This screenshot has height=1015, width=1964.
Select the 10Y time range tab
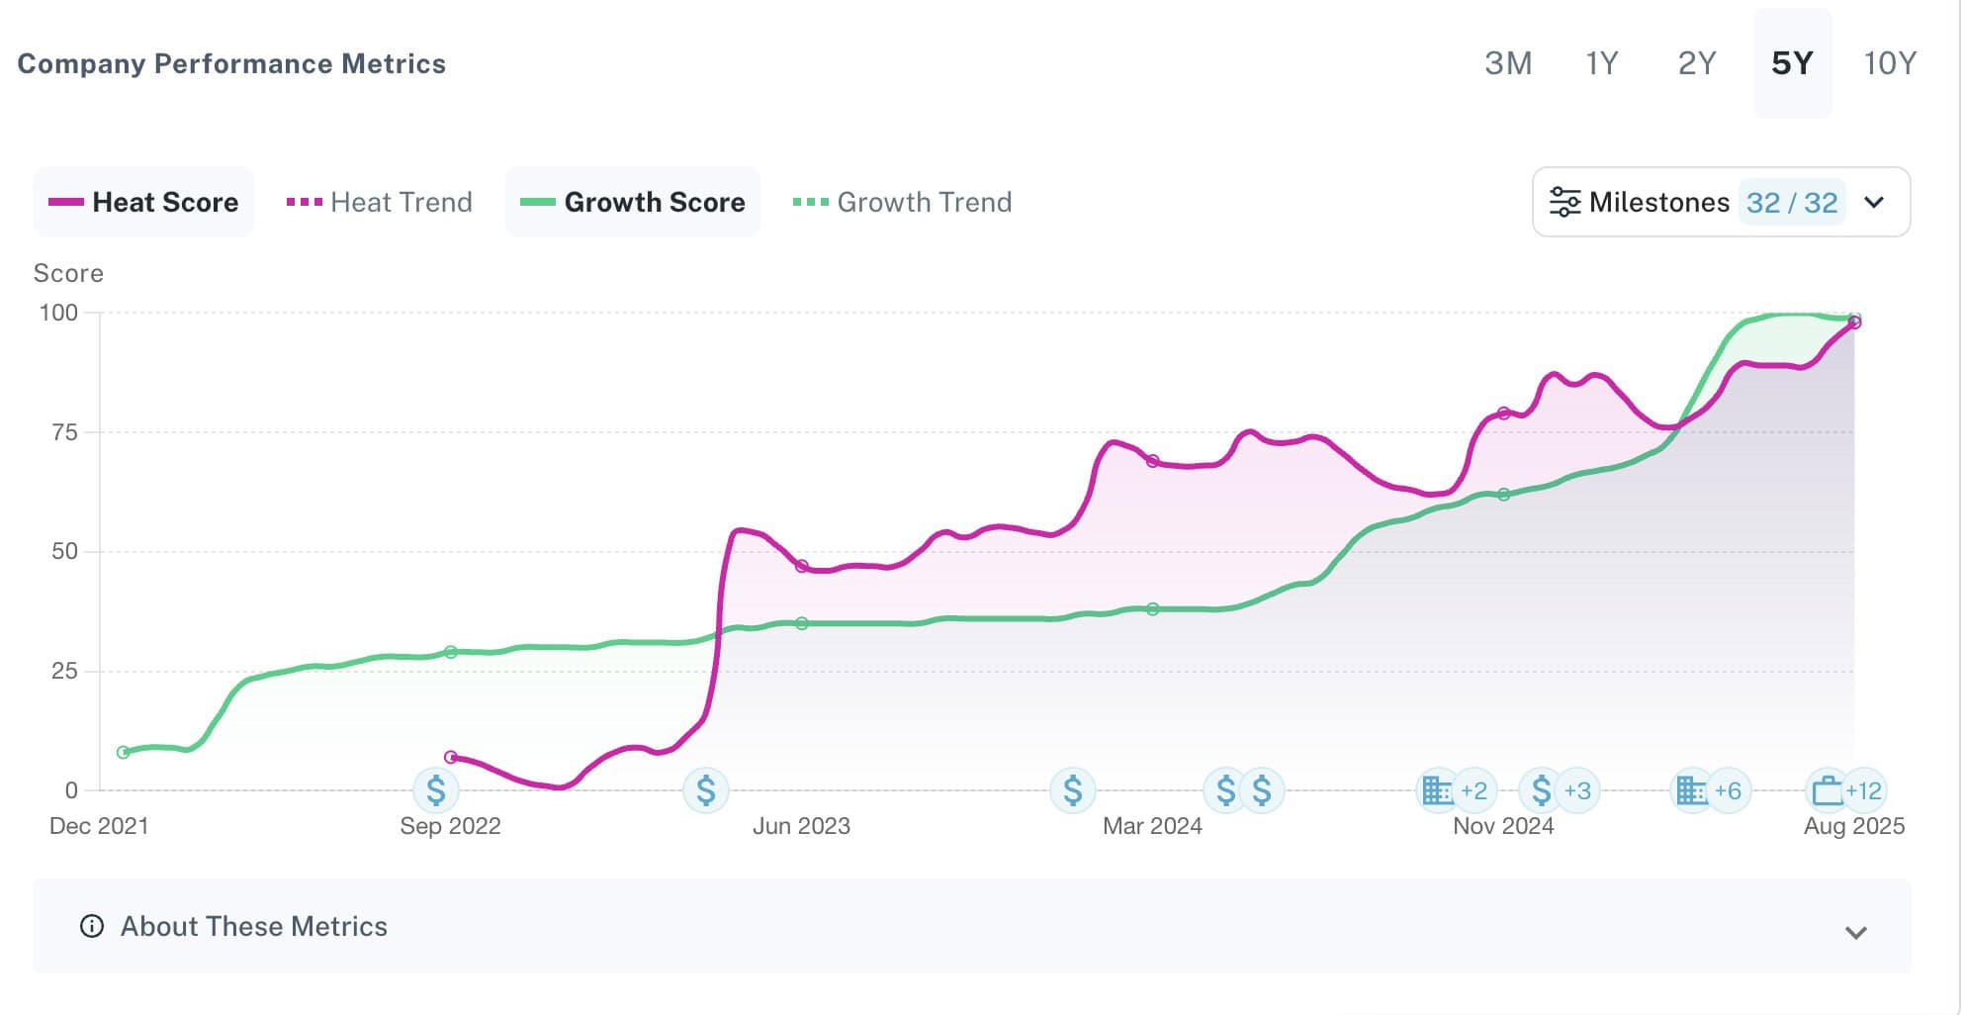click(1890, 63)
